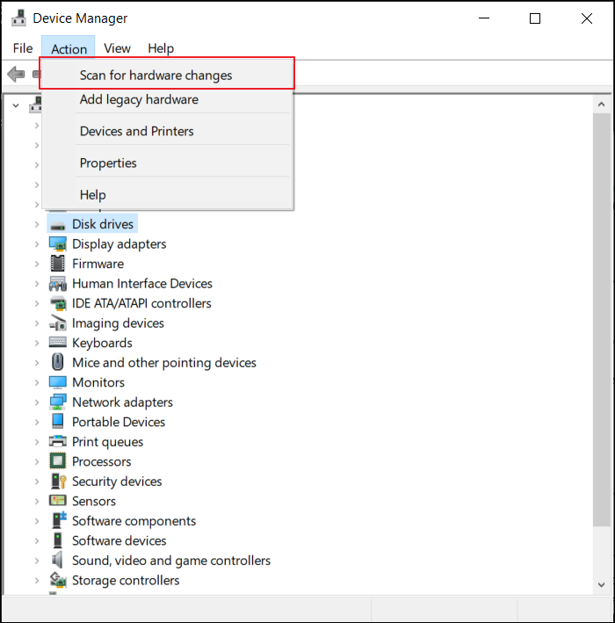Select Mice and other pointing devices label
Screen dimensions: 615x623
click(x=164, y=363)
